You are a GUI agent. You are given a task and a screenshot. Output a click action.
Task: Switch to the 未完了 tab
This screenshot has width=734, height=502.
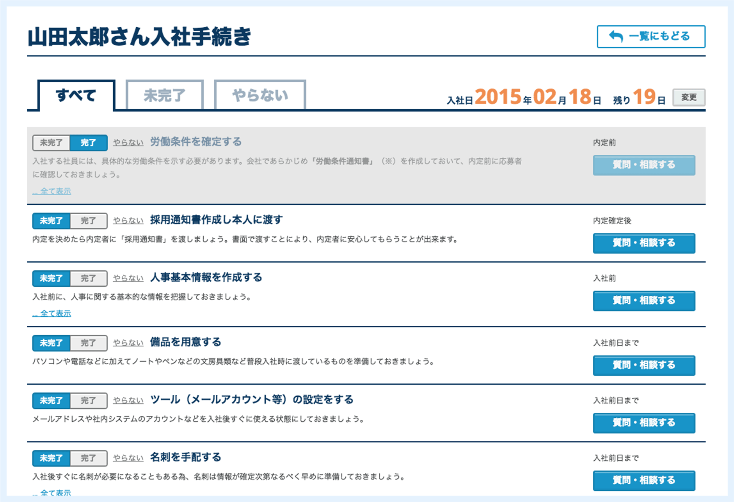click(164, 95)
